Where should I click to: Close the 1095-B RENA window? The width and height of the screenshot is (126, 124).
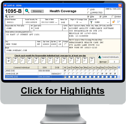[x=120, y=5]
